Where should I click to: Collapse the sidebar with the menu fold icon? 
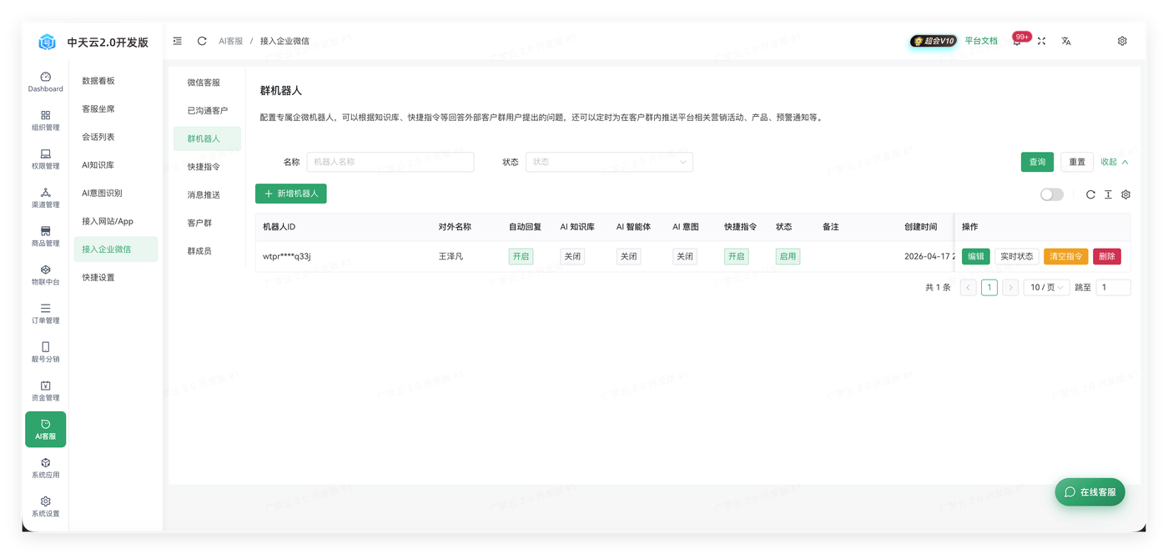point(178,41)
